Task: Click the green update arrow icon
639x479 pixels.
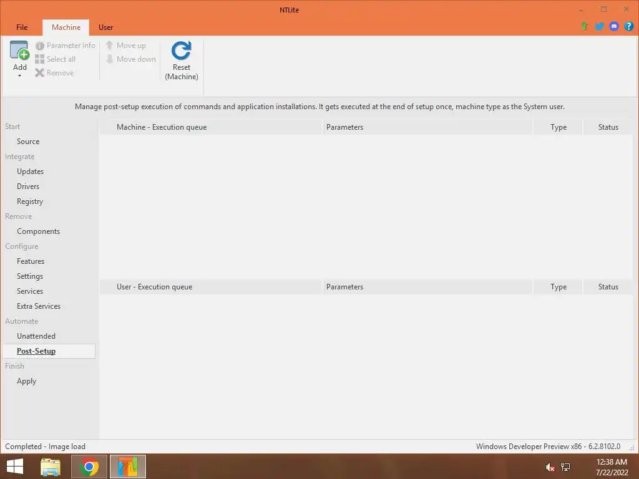Action: click(x=584, y=26)
